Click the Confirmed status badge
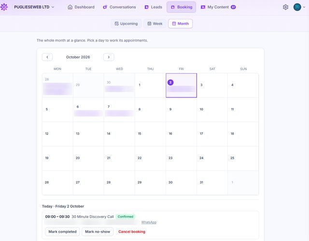309x241 pixels. 126,216
